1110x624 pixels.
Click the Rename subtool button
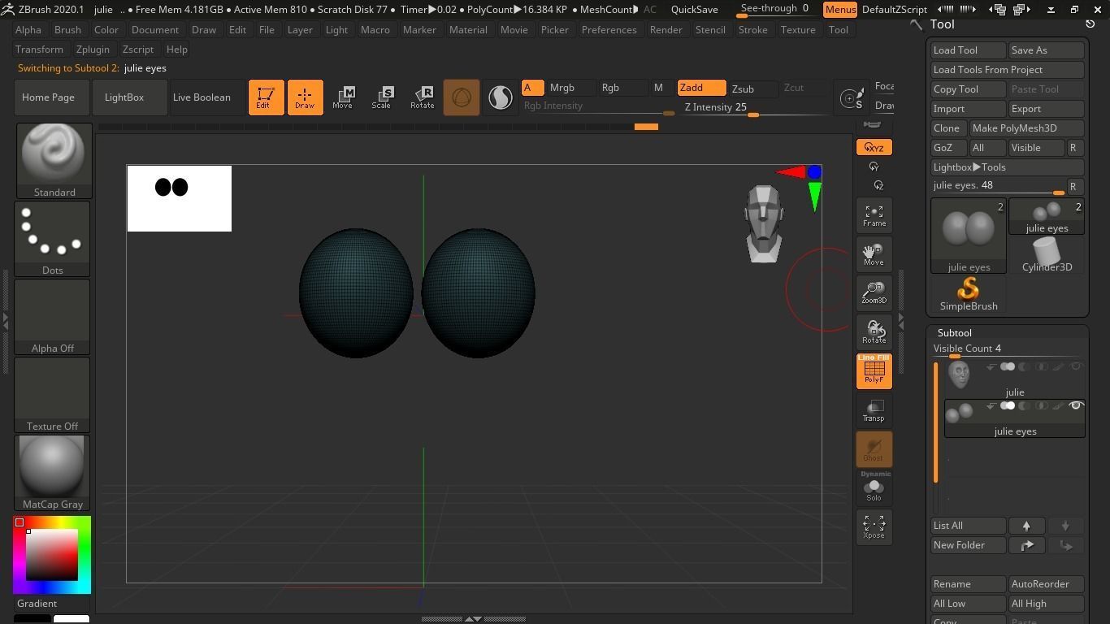coord(969,584)
